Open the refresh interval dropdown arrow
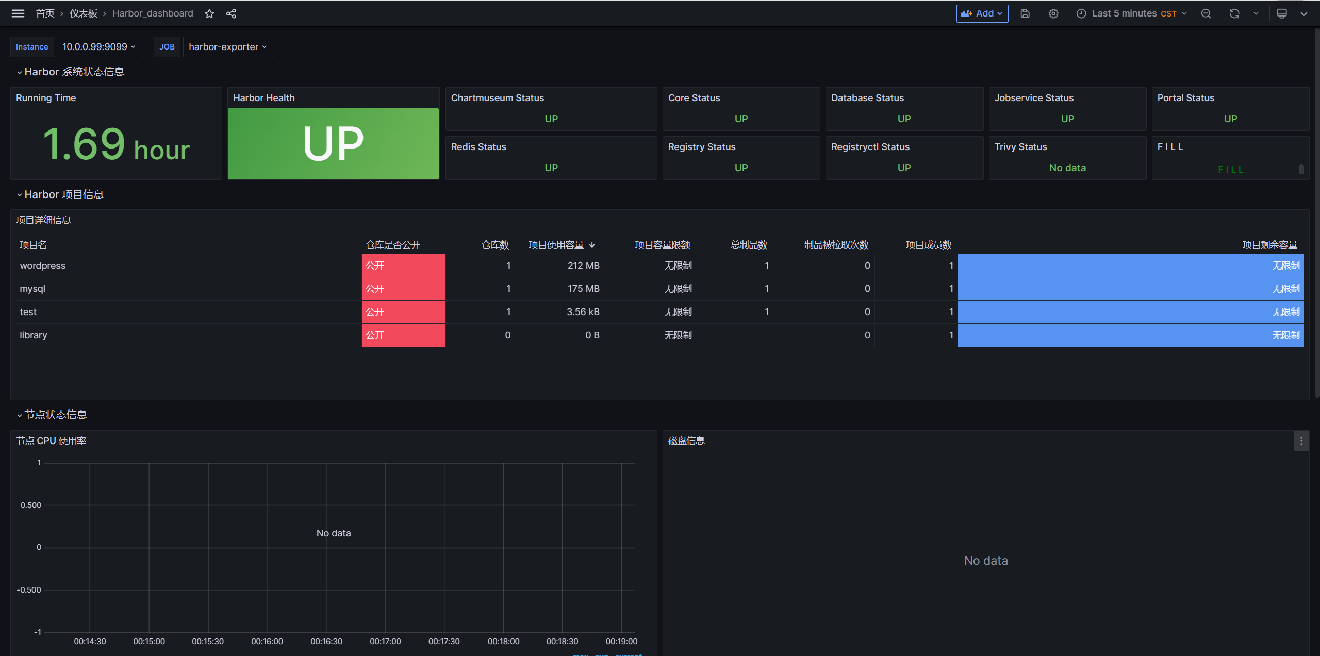The image size is (1320, 656). tap(1256, 14)
